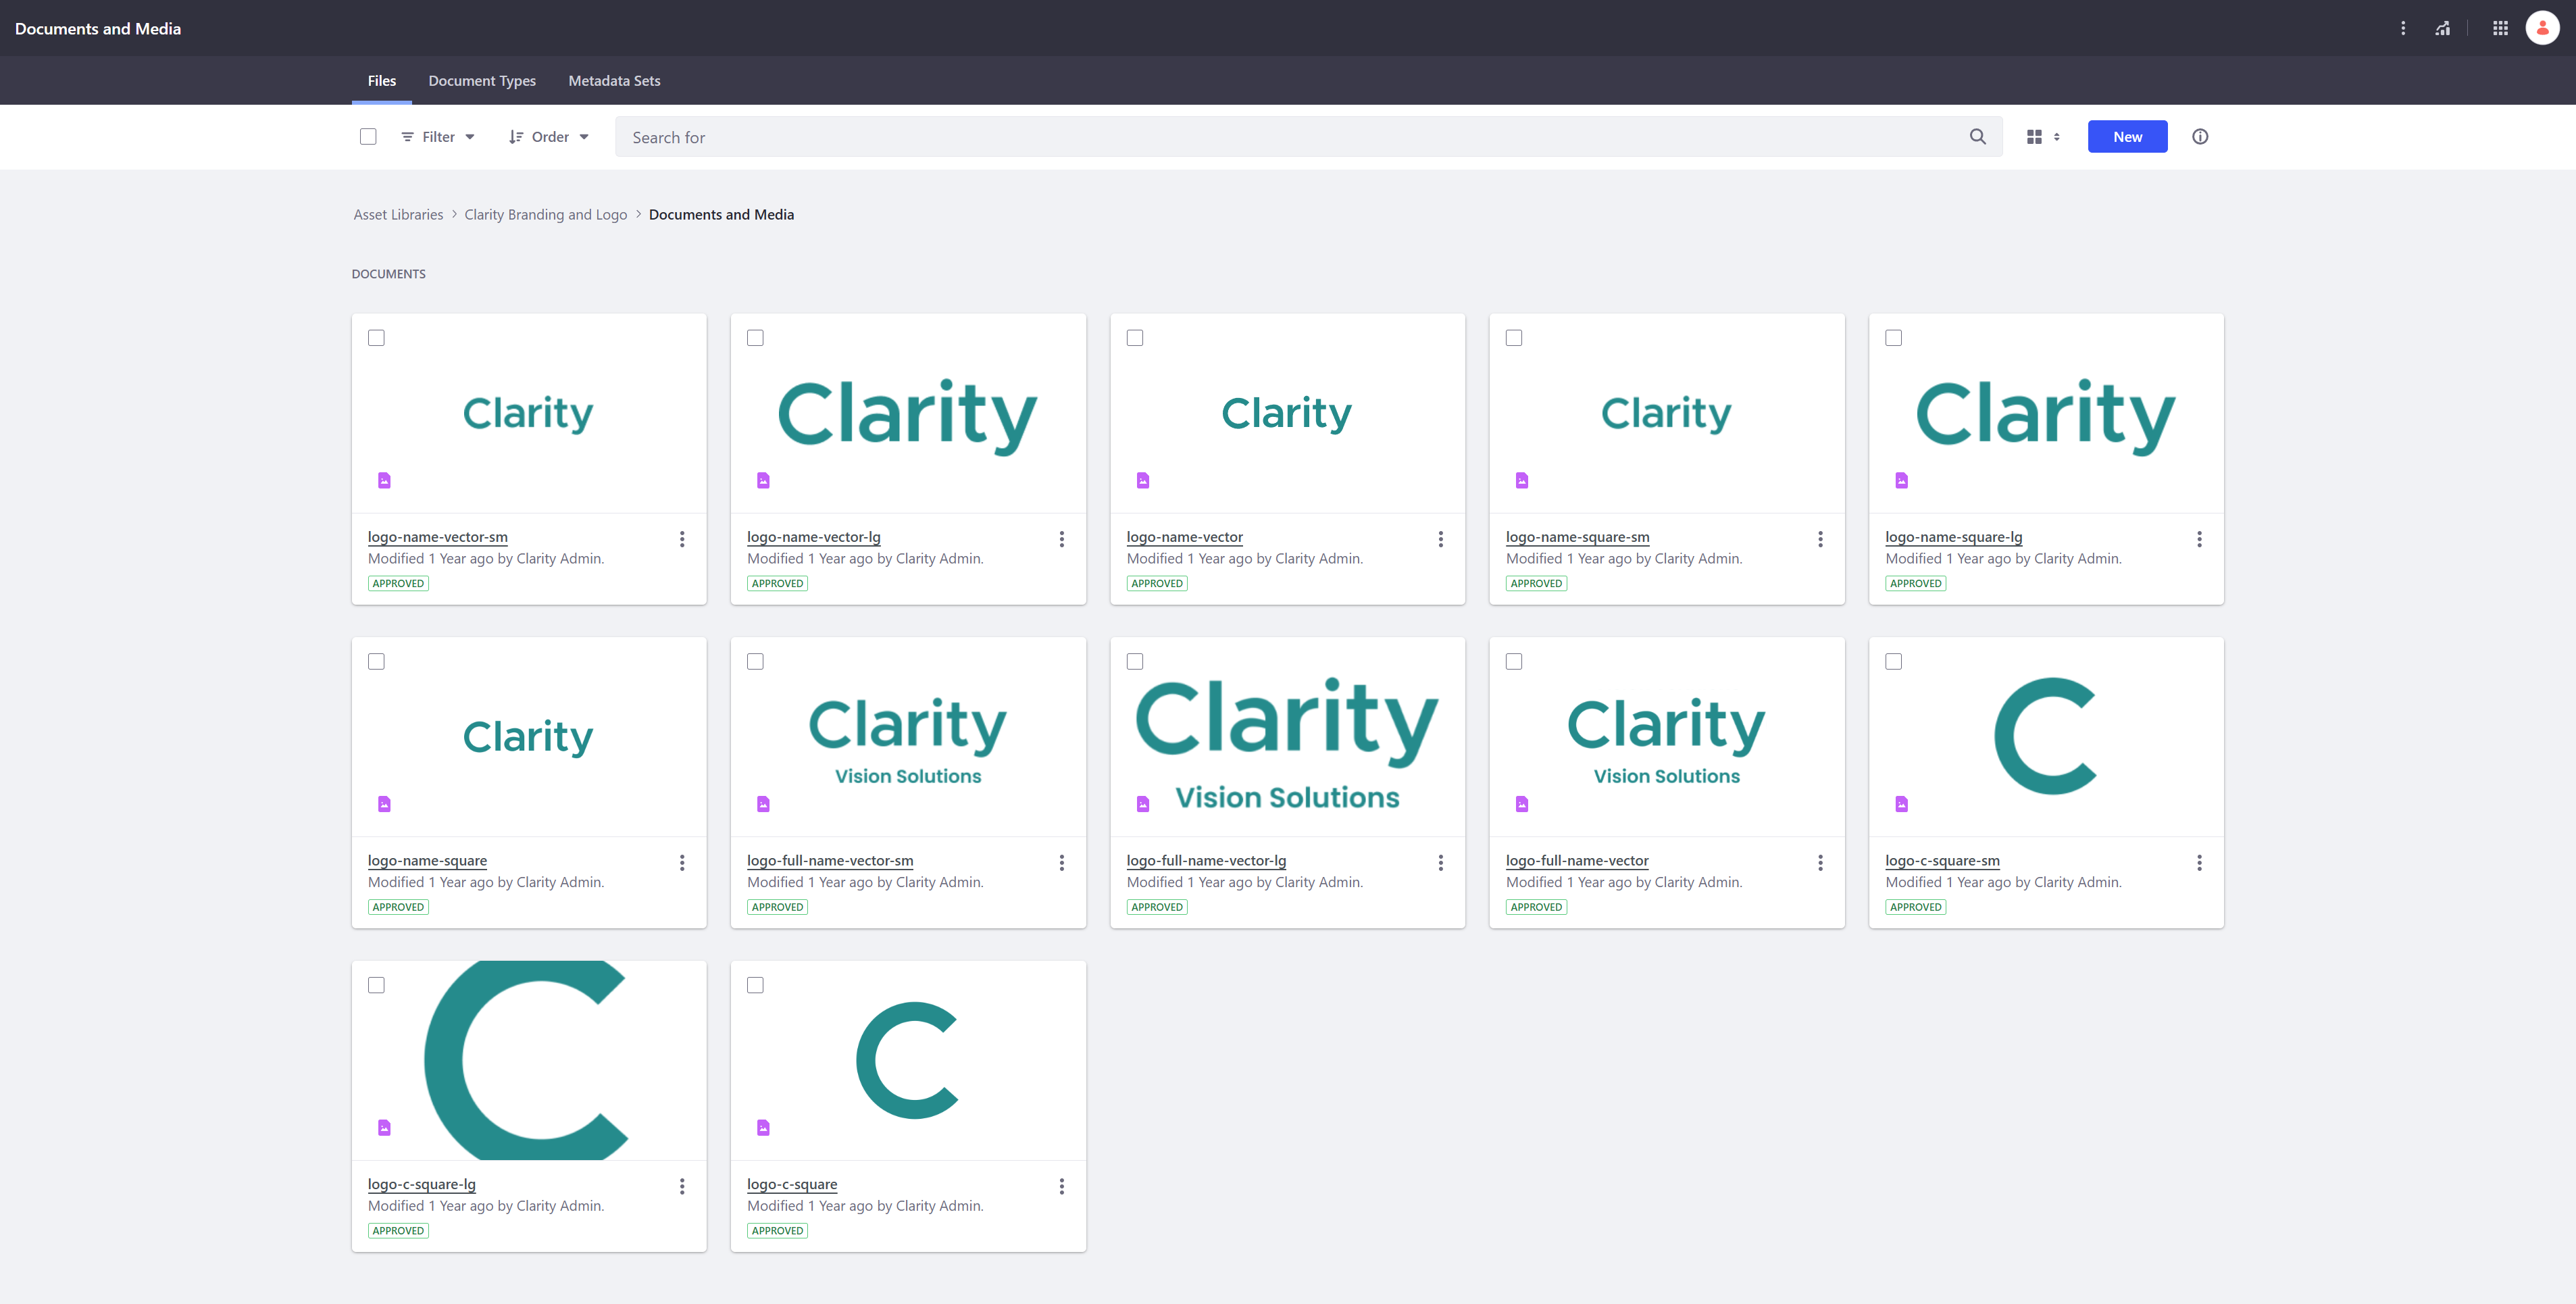Image resolution: width=2576 pixels, height=1304 pixels.
Task: Tick the checkbox on logo-c-square-lg card
Action: click(376, 985)
